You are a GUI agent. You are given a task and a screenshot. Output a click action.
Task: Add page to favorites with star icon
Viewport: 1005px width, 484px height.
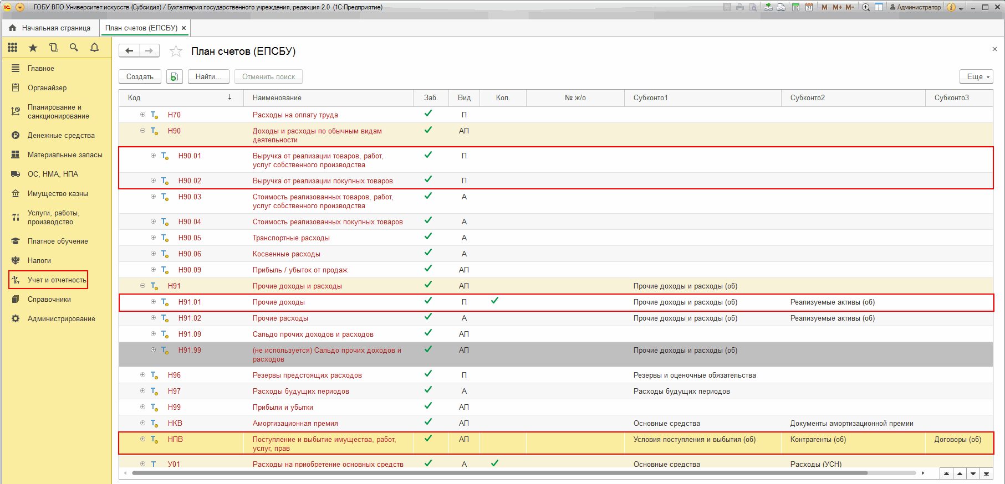176,52
